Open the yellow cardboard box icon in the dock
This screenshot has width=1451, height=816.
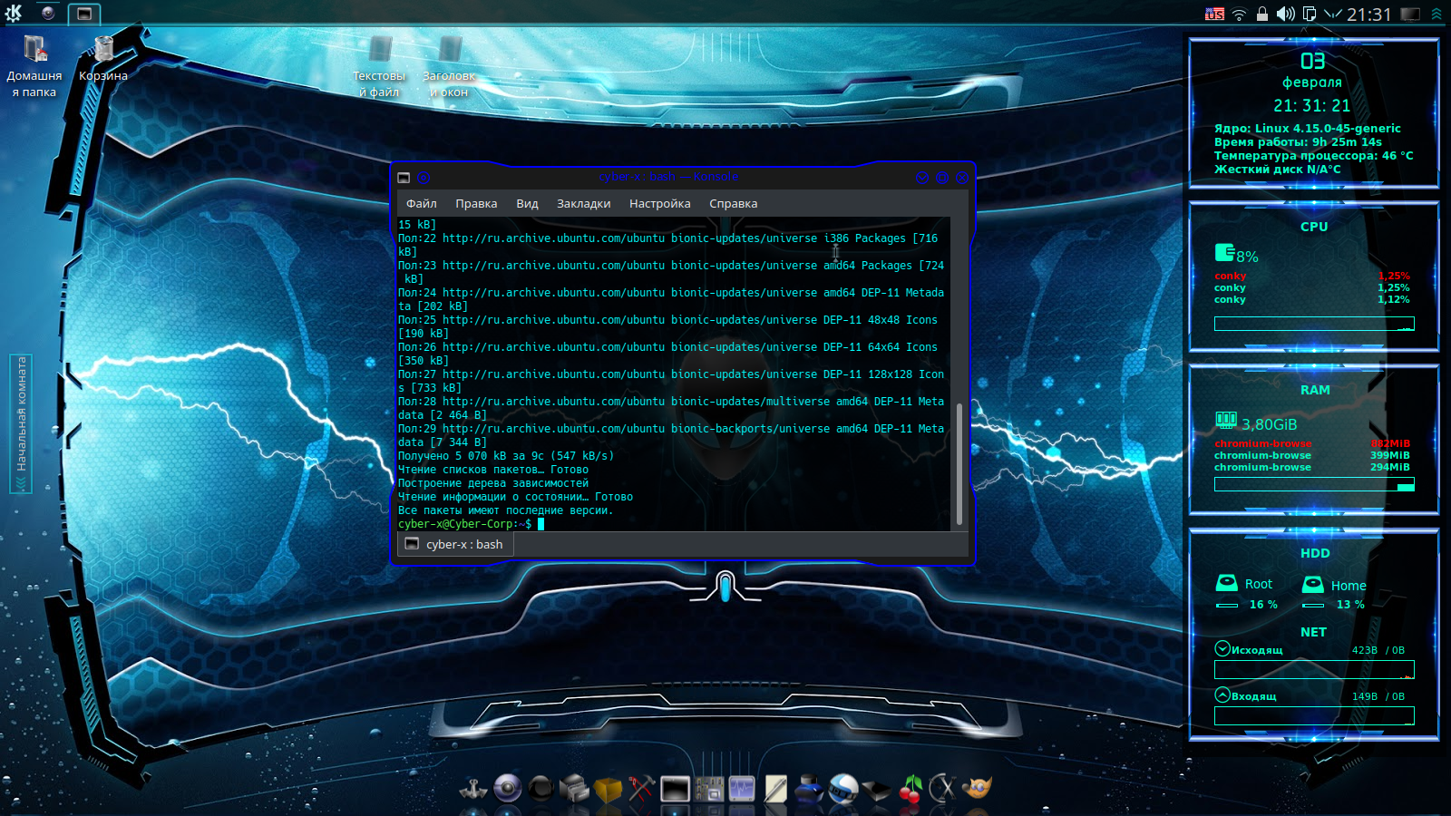click(x=609, y=789)
